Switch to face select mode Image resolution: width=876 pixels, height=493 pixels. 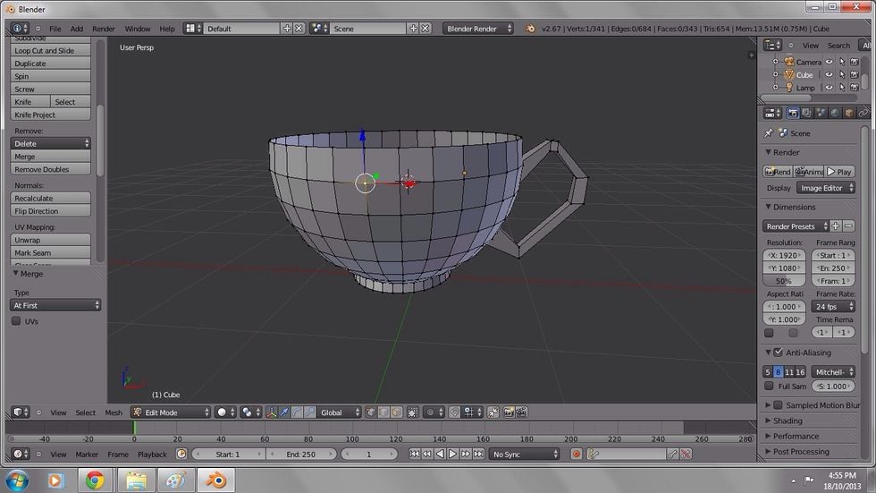point(397,412)
